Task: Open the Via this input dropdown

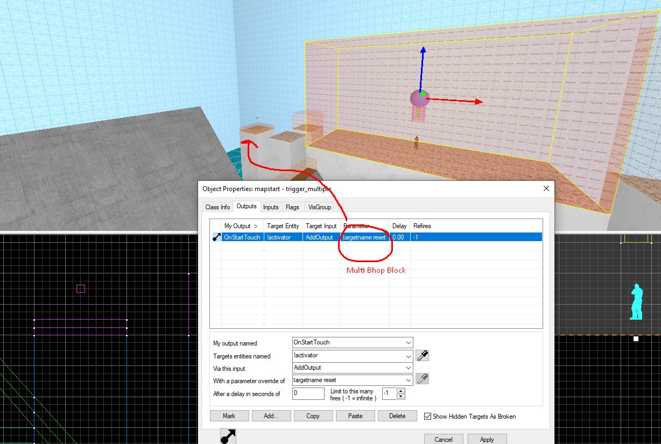Action: [409, 368]
